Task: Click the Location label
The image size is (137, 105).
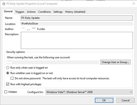Action: coord(10,24)
